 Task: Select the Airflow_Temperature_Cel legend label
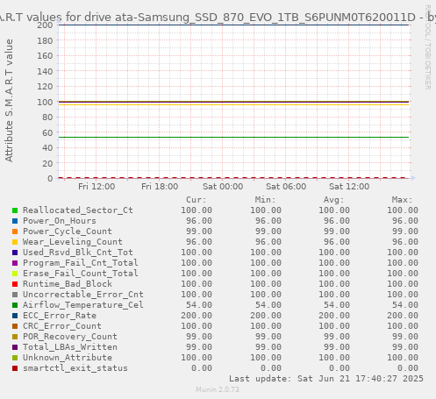pyautogui.click(x=83, y=305)
